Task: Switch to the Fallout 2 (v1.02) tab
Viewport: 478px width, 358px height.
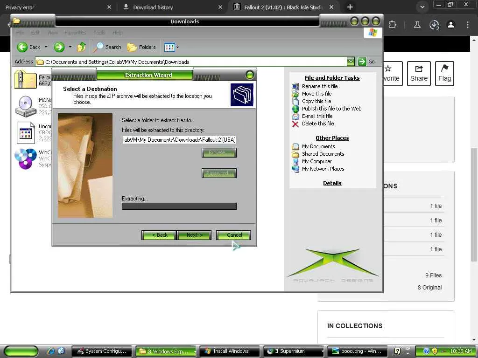Action: [x=283, y=7]
